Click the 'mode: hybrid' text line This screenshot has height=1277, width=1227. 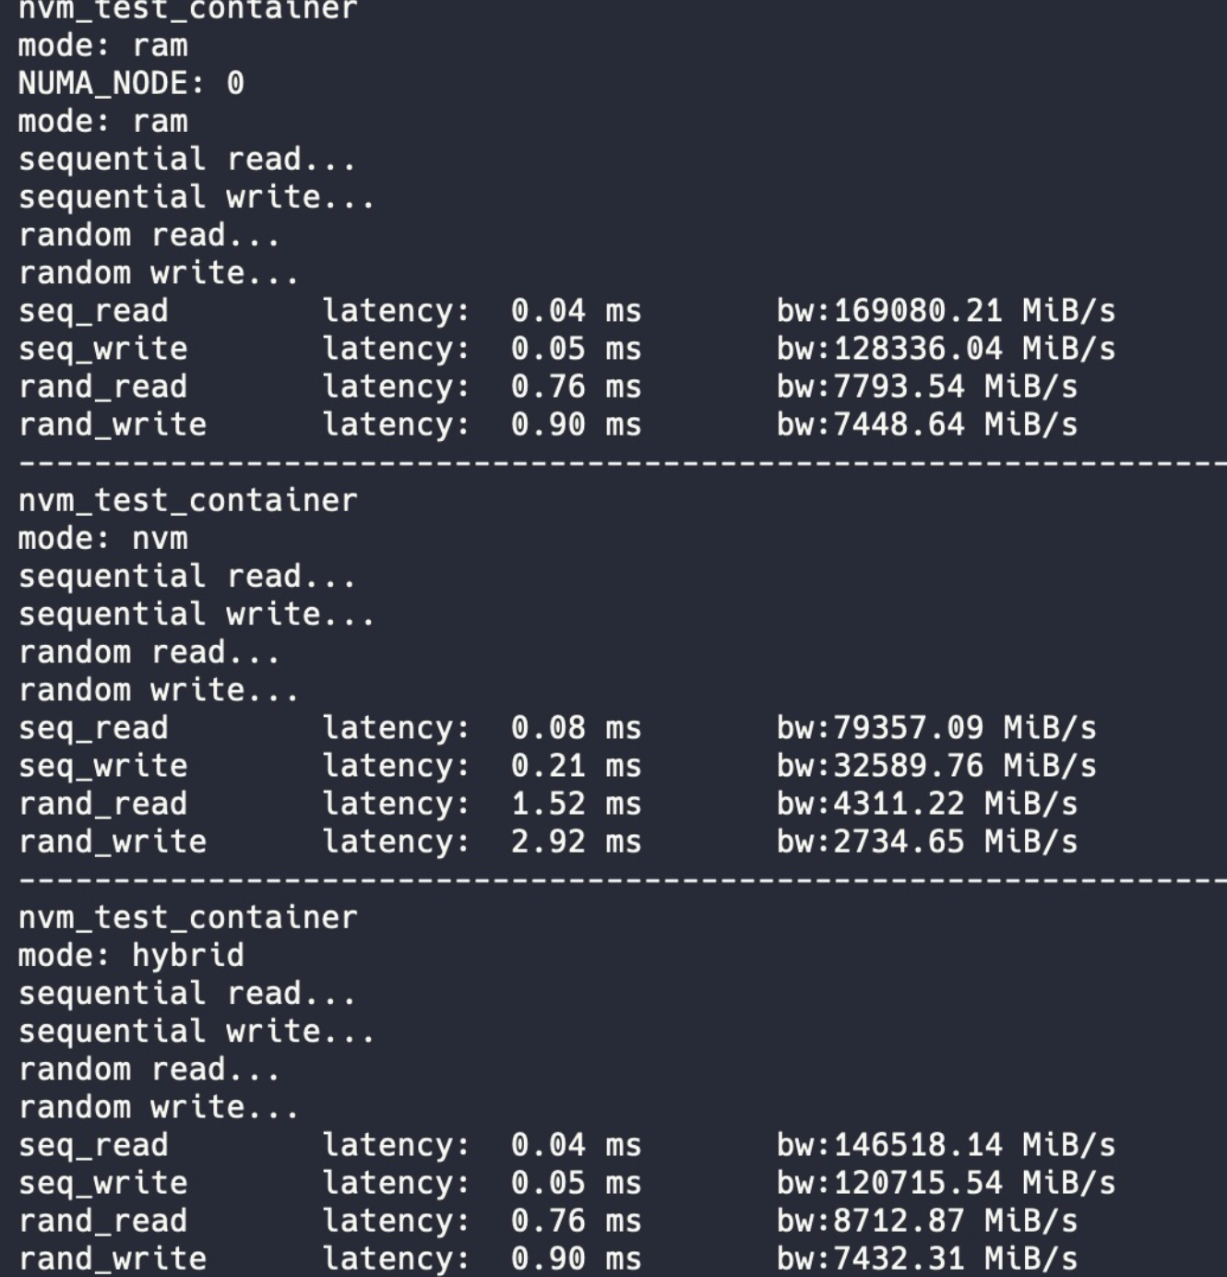point(131,956)
